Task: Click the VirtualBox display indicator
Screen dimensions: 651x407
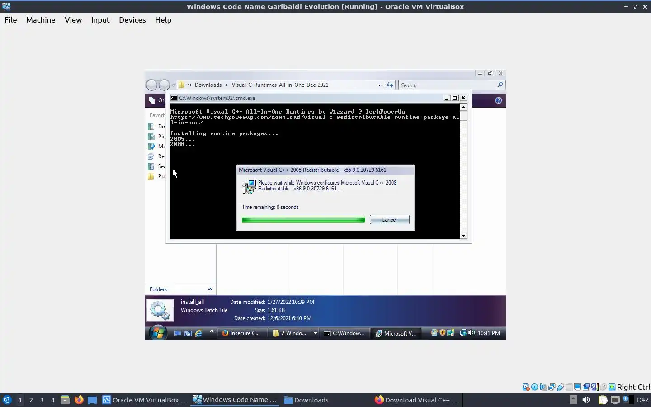Action: pos(577,387)
